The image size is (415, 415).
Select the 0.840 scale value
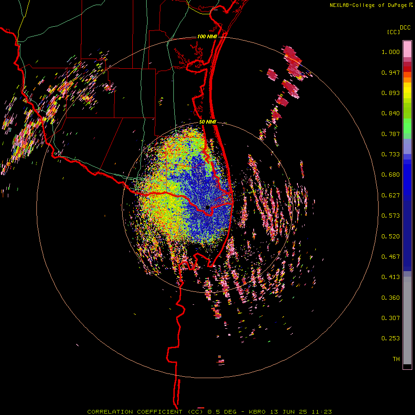tap(391, 113)
